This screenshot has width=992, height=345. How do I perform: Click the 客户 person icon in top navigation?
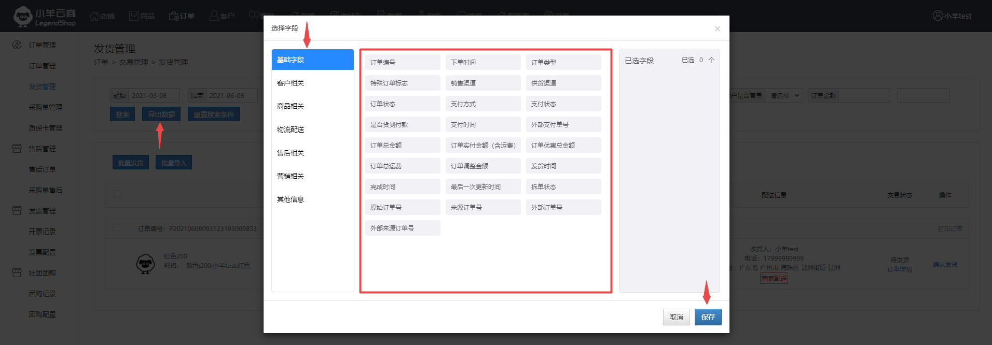[214, 16]
